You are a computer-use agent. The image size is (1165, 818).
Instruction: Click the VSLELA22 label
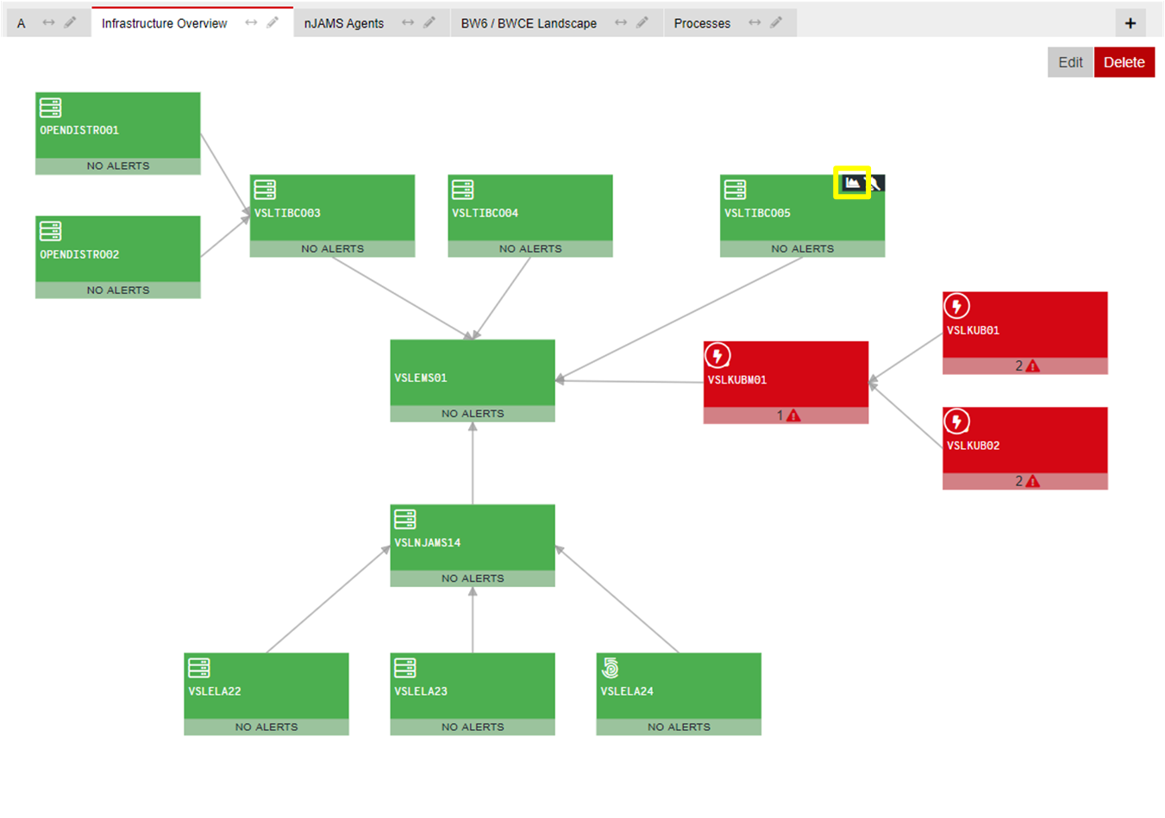tap(215, 691)
